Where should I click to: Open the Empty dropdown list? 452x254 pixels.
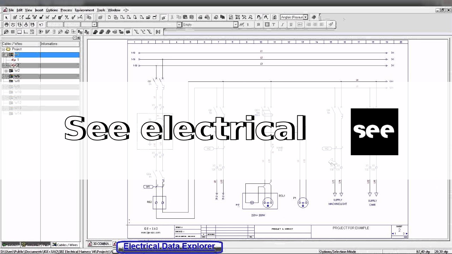coord(236,25)
